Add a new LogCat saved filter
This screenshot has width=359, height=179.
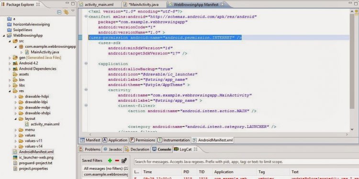tap(110, 160)
